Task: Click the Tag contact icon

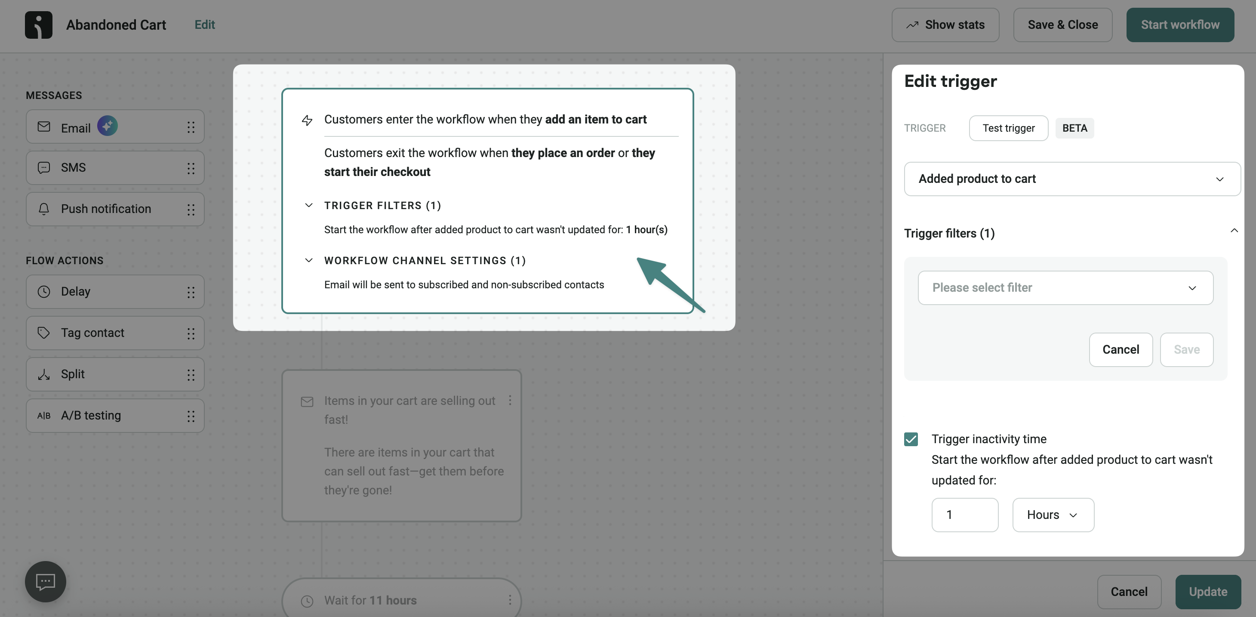Action: click(43, 333)
